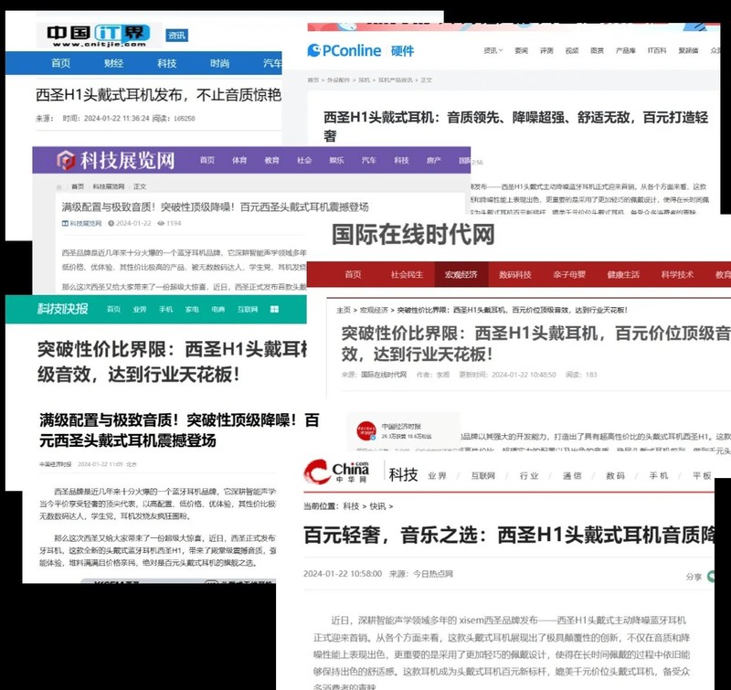Open the 科技 menu on 中国IT界 navbar
Viewport: 731px width, 690px height.
pos(166,63)
